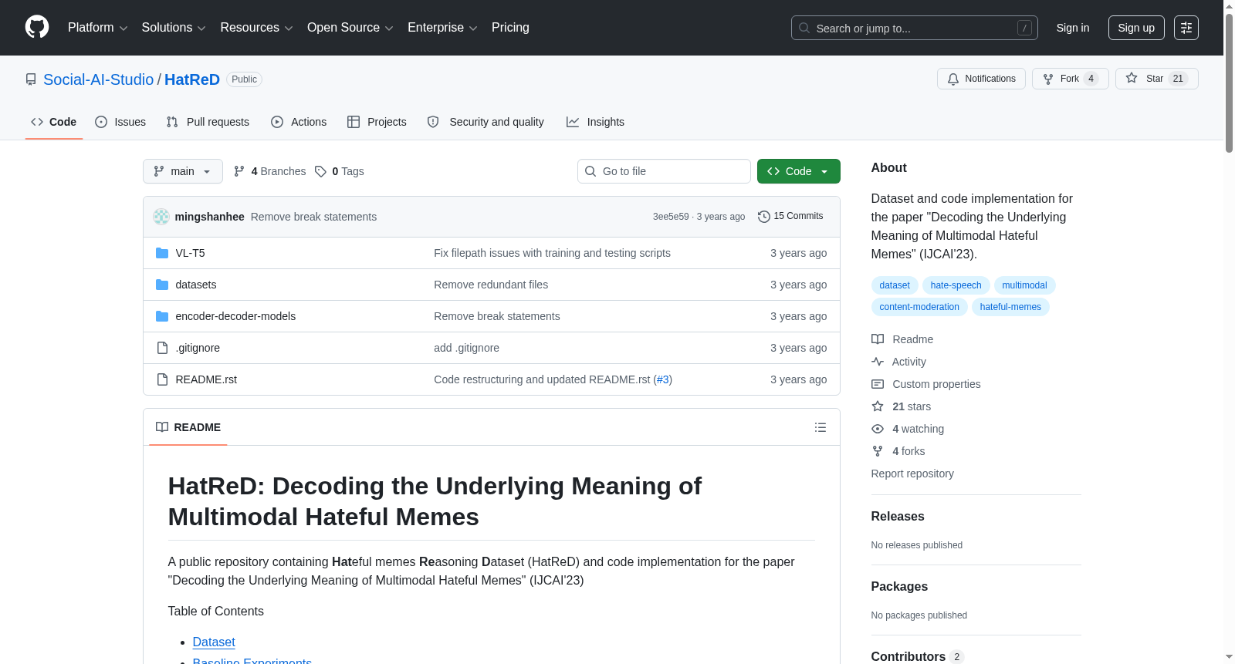Open the README.rst file
Image resolution: width=1235 pixels, height=664 pixels.
point(206,379)
